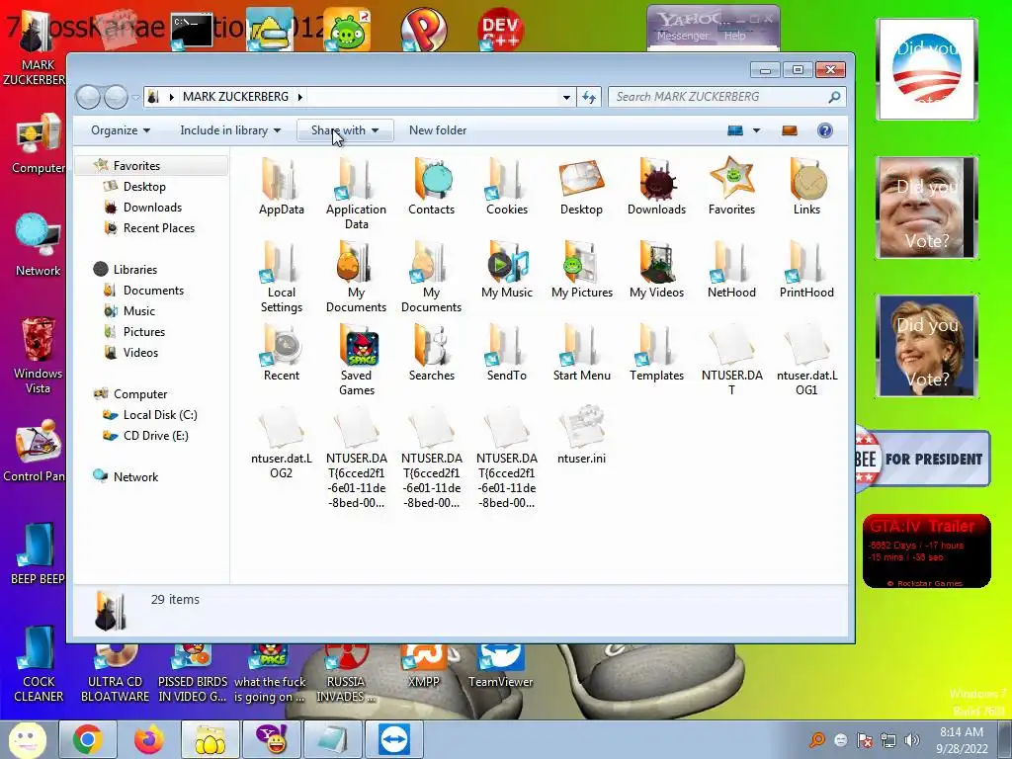Viewport: 1012px width, 759px height.
Task: Select Favorites in the navigation pane
Action: (x=136, y=166)
